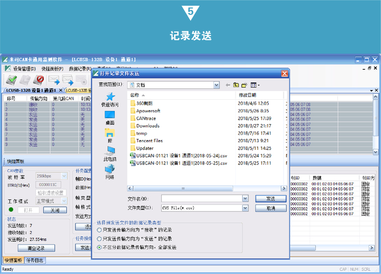Click the 发送 button in the file dialog
381x274 pixels.
pyautogui.click(x=271, y=199)
